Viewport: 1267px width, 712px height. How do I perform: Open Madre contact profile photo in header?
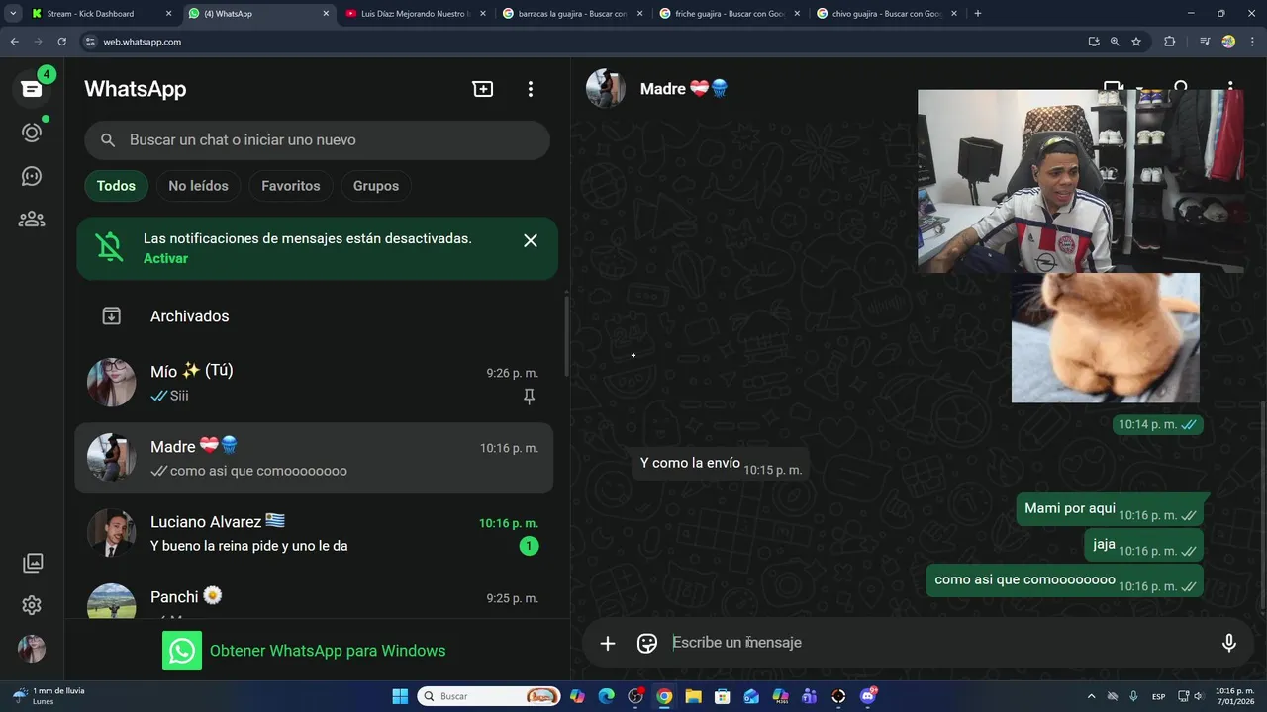point(606,89)
